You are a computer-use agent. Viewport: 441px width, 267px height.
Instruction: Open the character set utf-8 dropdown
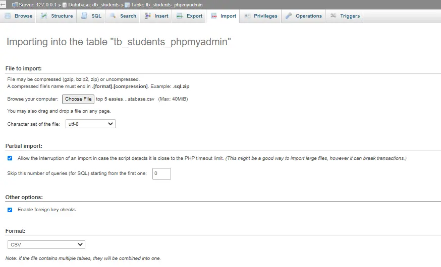90,124
